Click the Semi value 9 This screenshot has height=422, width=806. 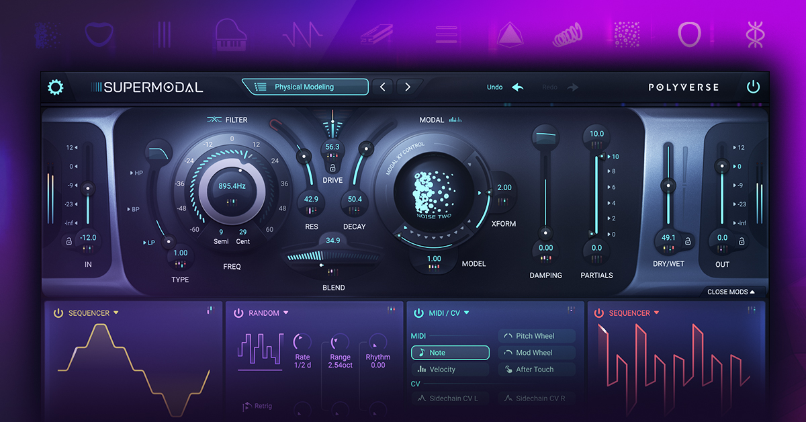[x=221, y=232]
